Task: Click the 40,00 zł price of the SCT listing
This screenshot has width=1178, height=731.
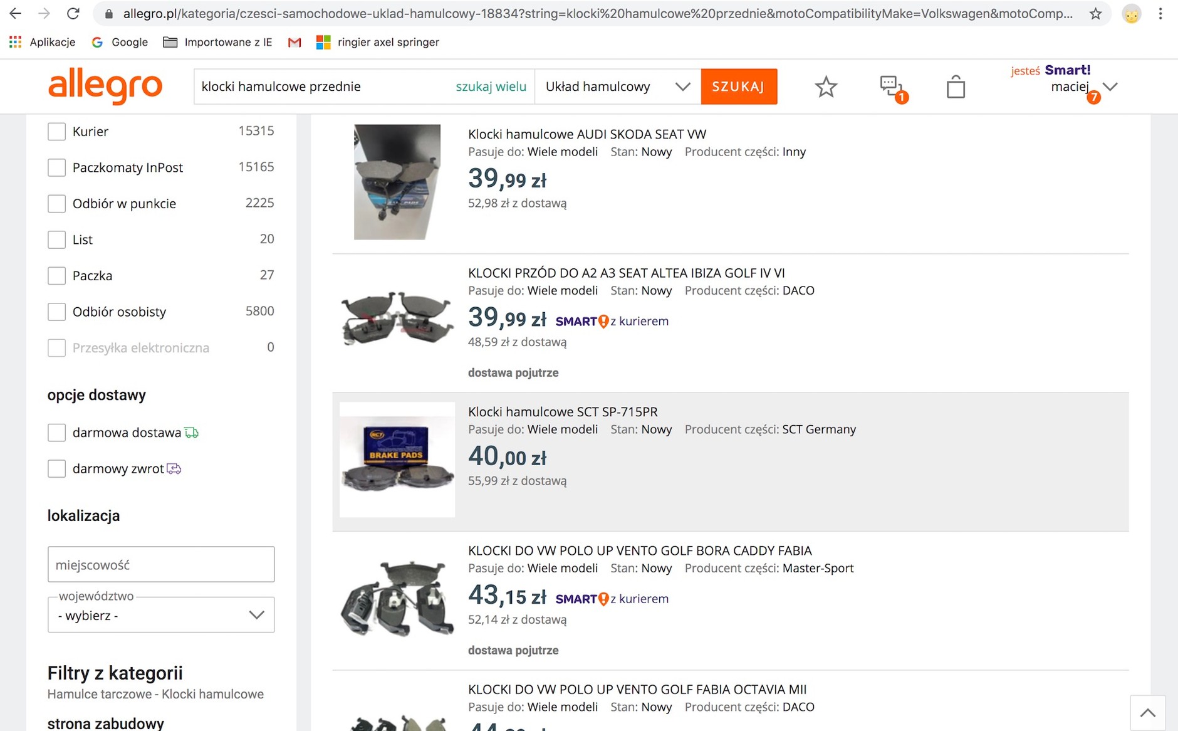Action: [508, 456]
